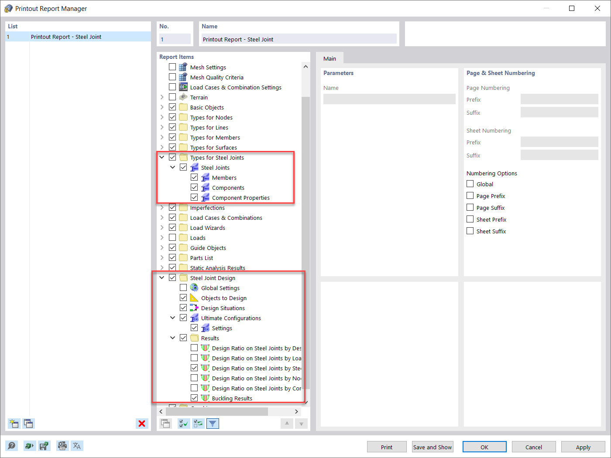Collapse the Types for Steel Joints node
Screen dimensions: 611x458
(x=161, y=157)
